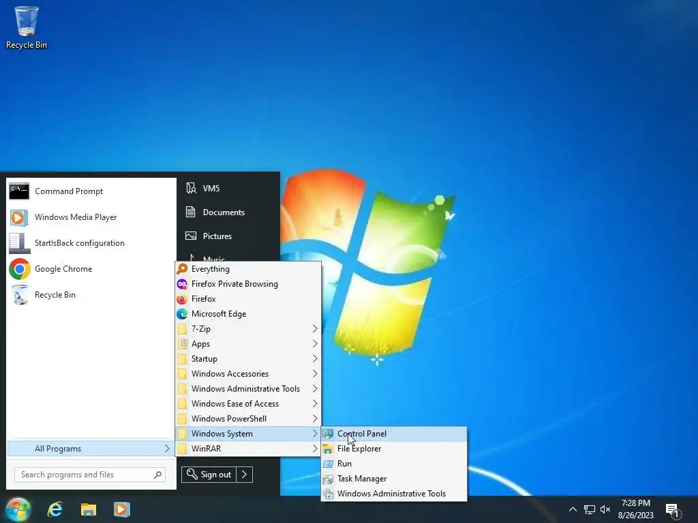Click the File Explorer icon in Windows System submenu

click(x=328, y=449)
